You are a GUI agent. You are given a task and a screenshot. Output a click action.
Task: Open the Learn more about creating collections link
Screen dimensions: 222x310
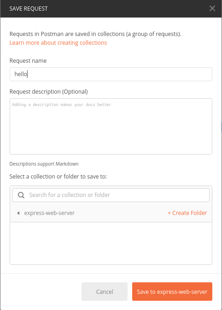[x=58, y=43]
